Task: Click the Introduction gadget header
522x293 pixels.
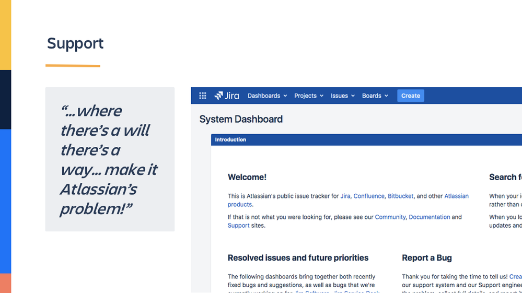Action: click(366, 139)
